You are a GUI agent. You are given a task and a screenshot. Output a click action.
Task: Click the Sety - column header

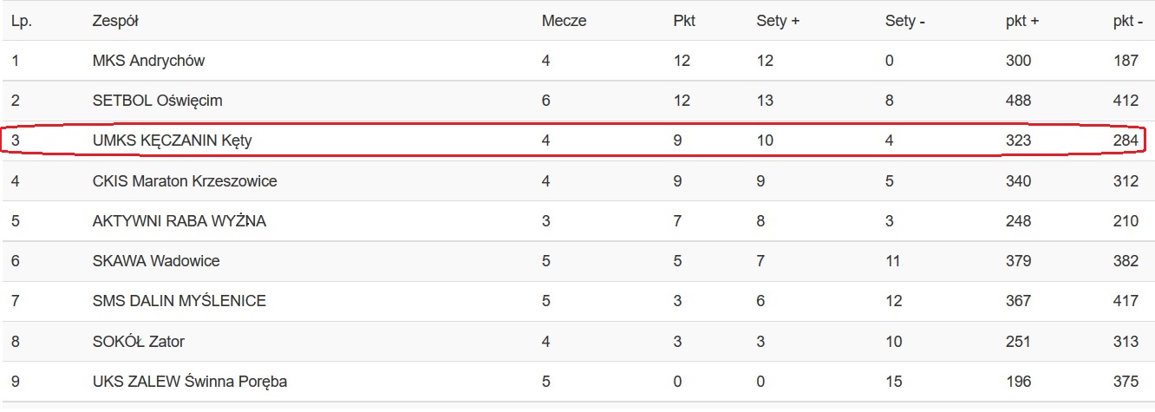pos(905,21)
